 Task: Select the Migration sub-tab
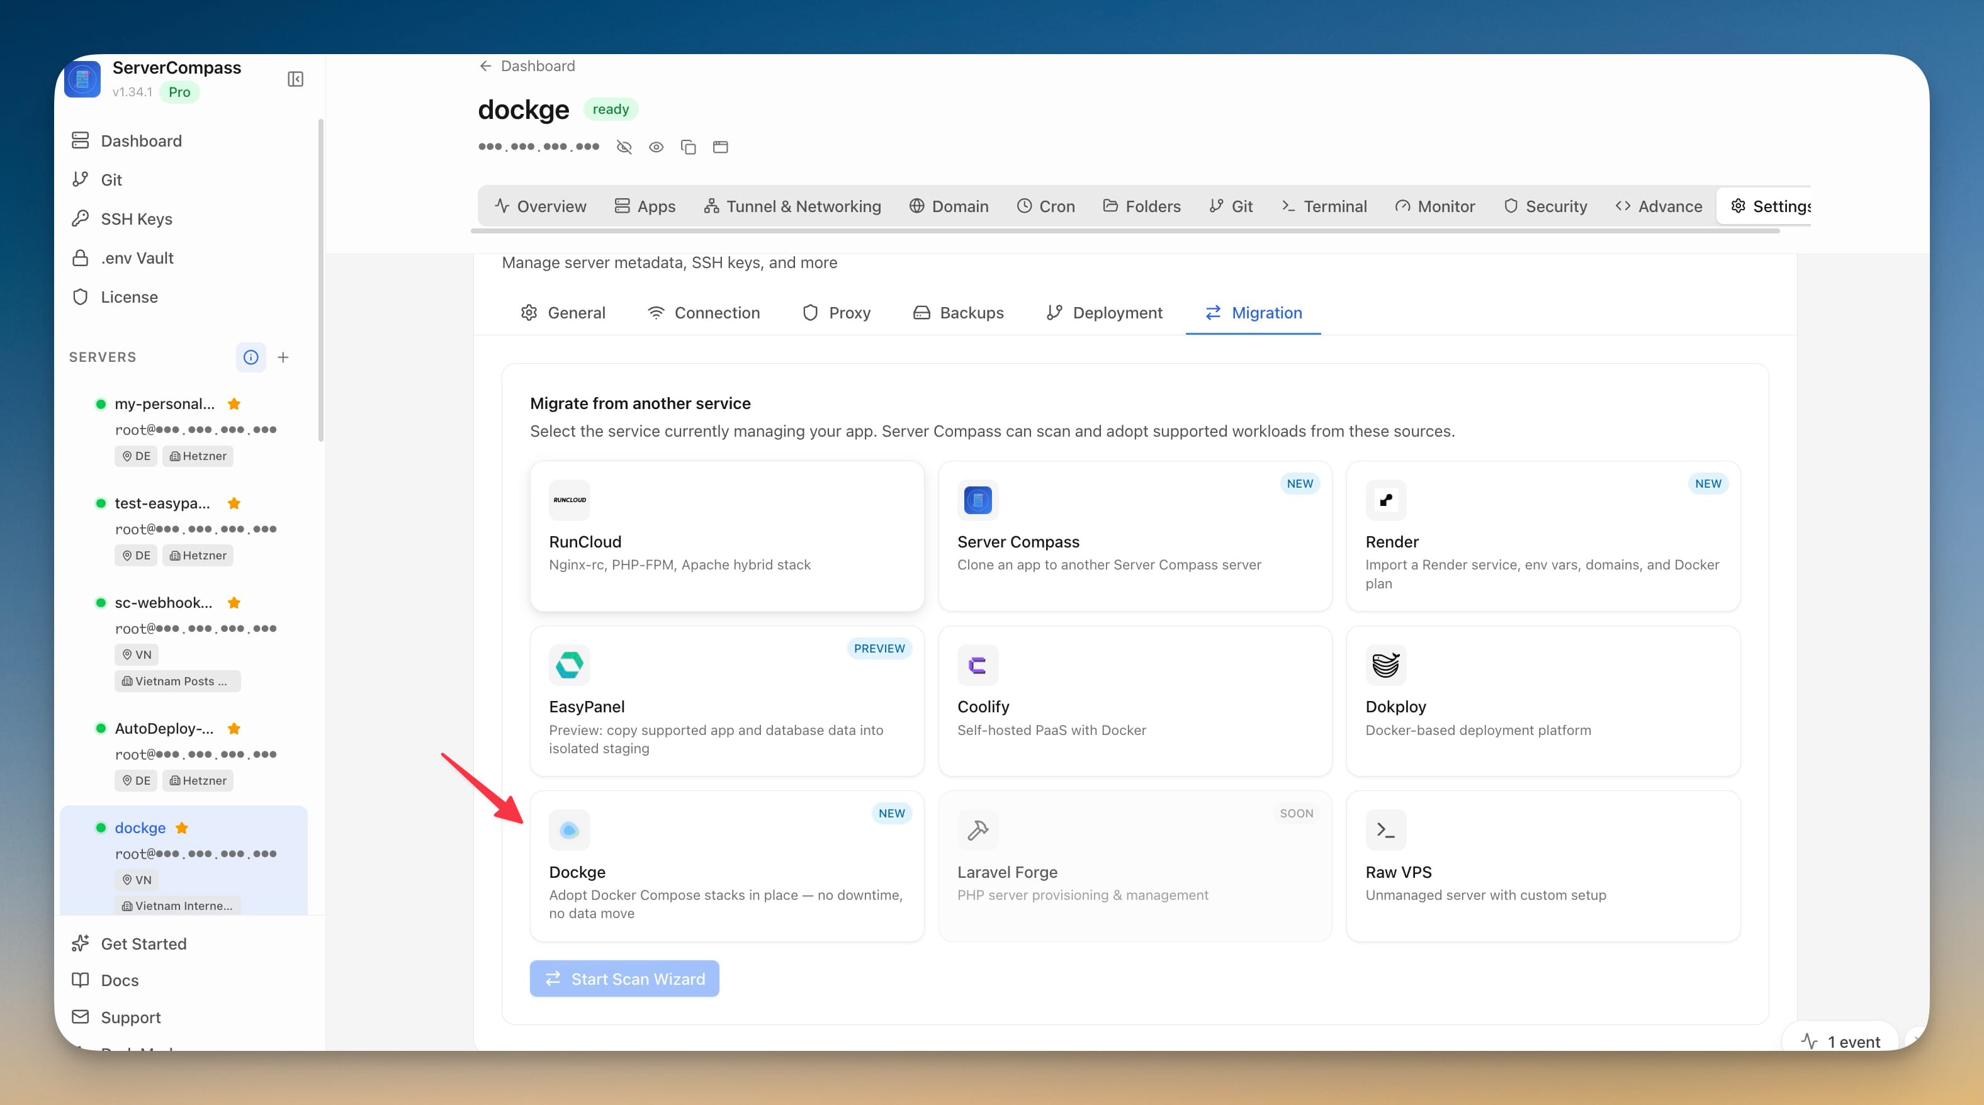(x=1254, y=313)
